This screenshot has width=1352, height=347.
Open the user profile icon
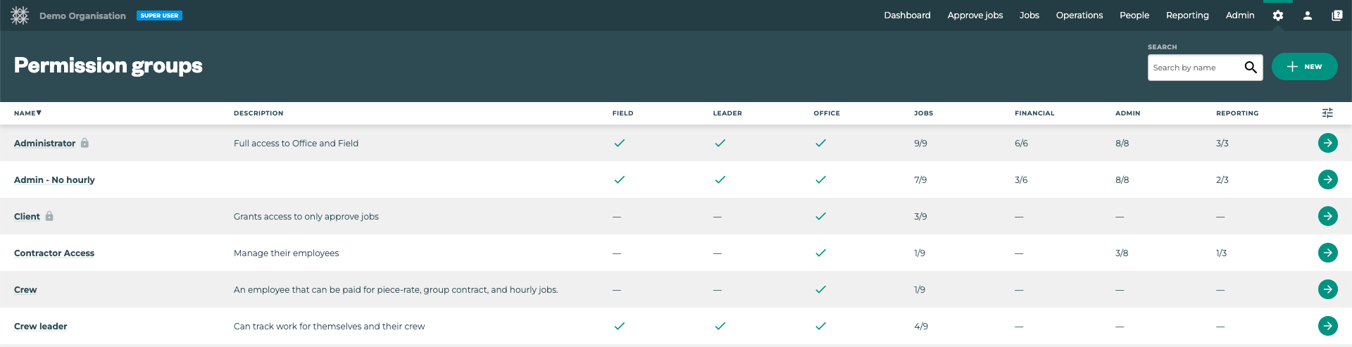pyautogui.click(x=1307, y=15)
